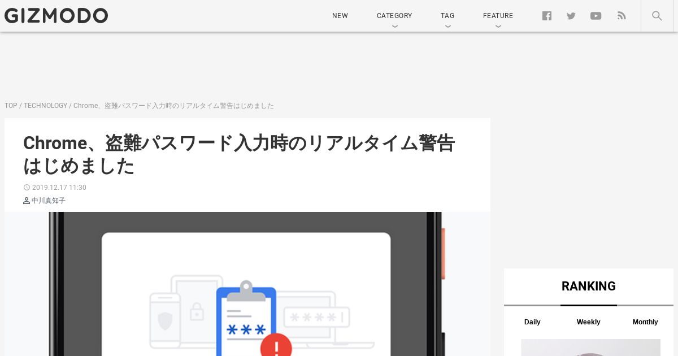Open author 中川真知子 link

(49, 201)
